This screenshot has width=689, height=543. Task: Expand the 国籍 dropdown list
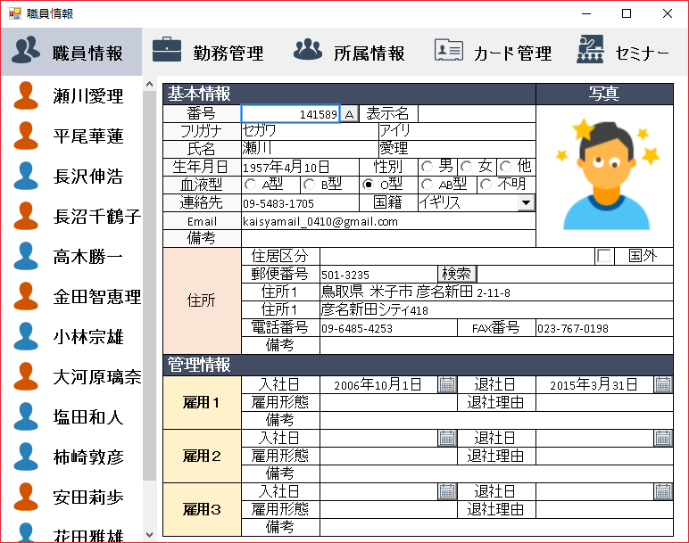[527, 203]
